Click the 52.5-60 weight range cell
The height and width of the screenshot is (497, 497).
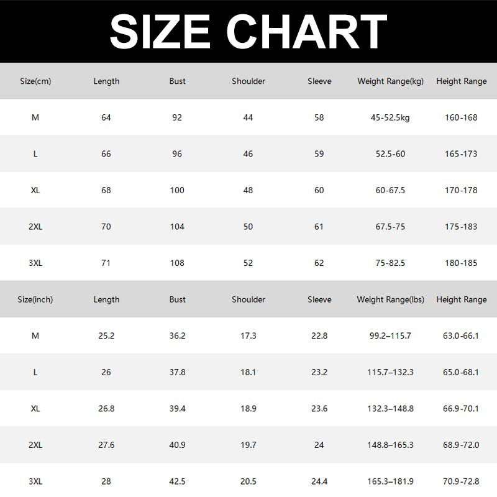tap(390, 153)
